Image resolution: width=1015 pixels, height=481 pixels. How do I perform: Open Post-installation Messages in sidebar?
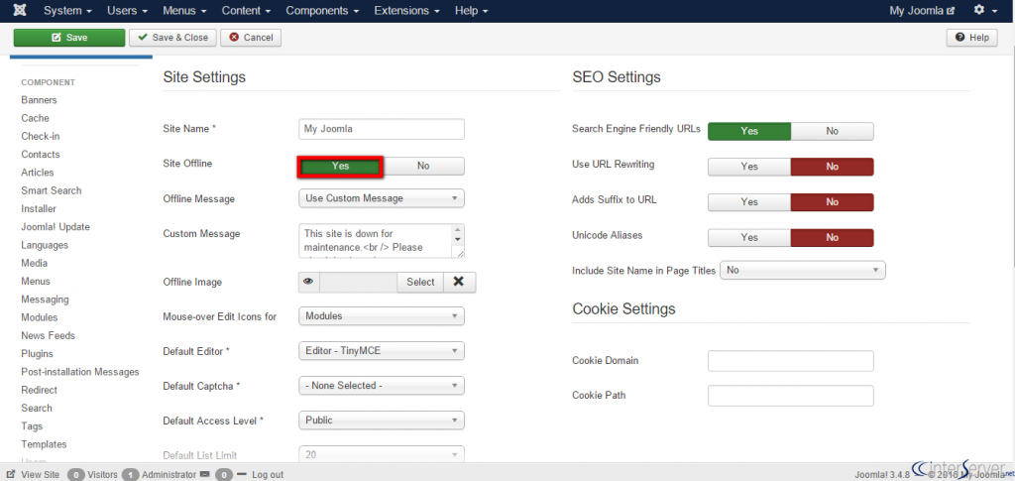[x=80, y=372]
